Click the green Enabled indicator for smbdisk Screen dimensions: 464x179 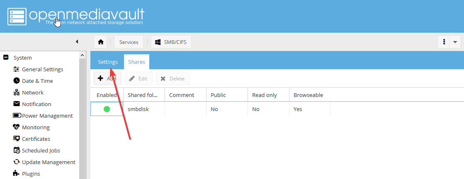pyautogui.click(x=107, y=109)
